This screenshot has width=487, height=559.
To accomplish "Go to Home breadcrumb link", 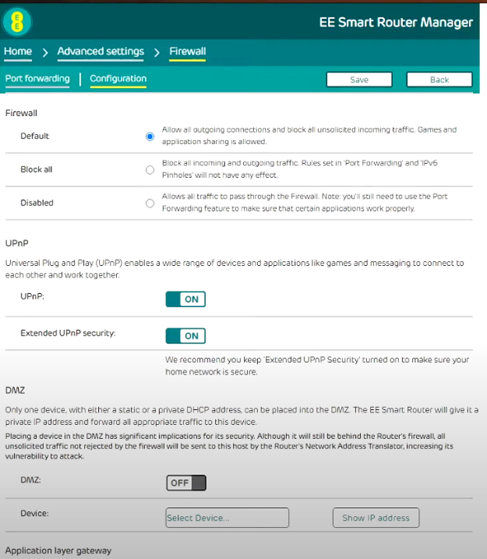I will [18, 51].
